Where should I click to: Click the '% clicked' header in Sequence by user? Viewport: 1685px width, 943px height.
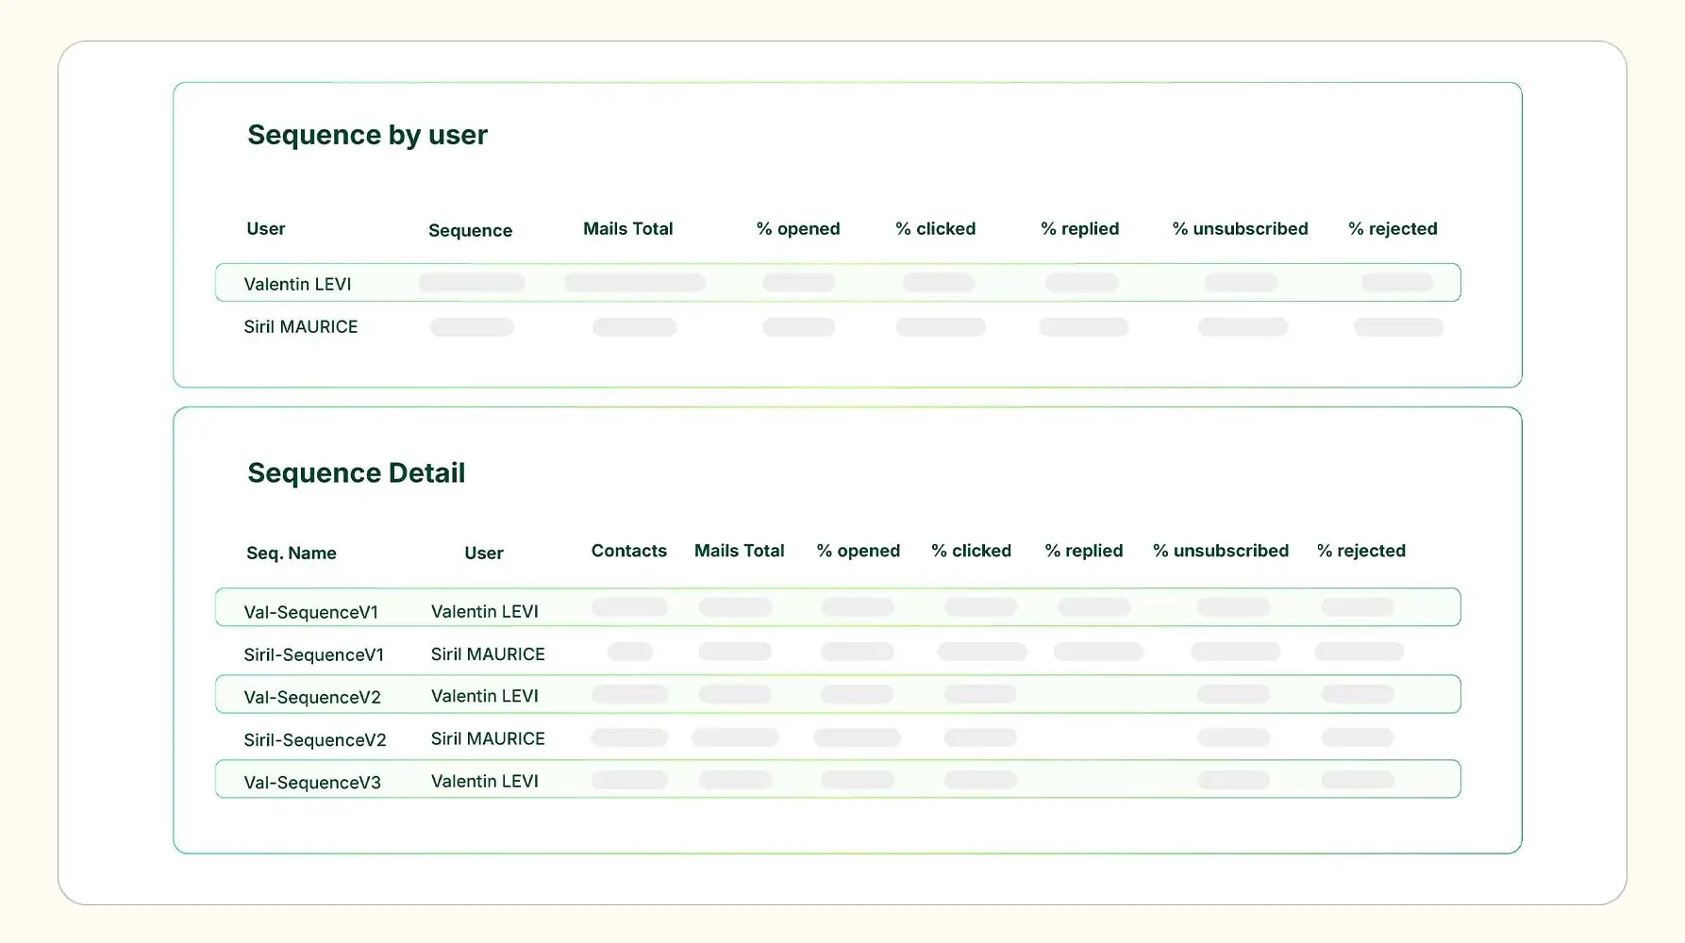point(935,228)
